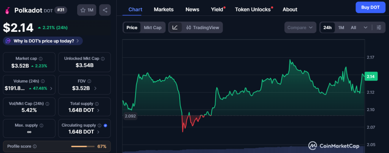Screen dimensions: 389x153
Task: Click the line chart type icon
Action: (x=175, y=28)
